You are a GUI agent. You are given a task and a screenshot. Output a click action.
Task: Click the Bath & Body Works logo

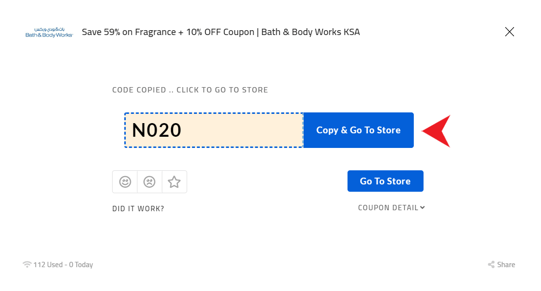(49, 33)
